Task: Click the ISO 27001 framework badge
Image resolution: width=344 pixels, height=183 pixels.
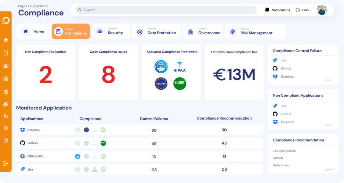Action: click(161, 67)
